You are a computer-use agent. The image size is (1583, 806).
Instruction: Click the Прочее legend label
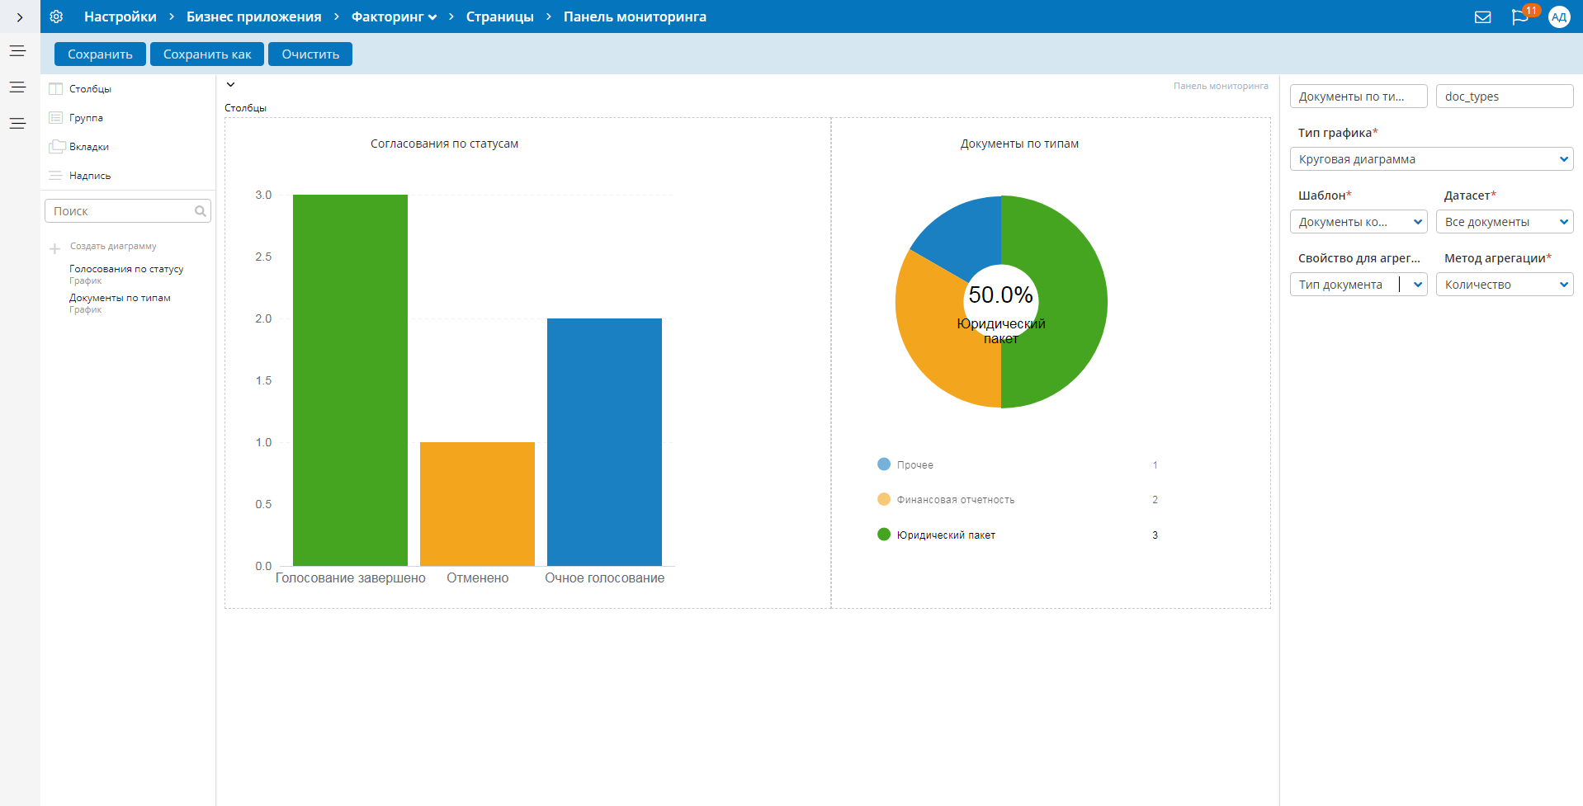[x=915, y=465]
